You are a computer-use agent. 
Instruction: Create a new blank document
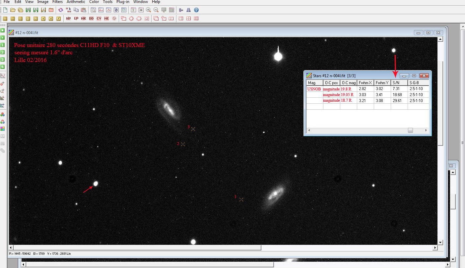click(x=5, y=10)
